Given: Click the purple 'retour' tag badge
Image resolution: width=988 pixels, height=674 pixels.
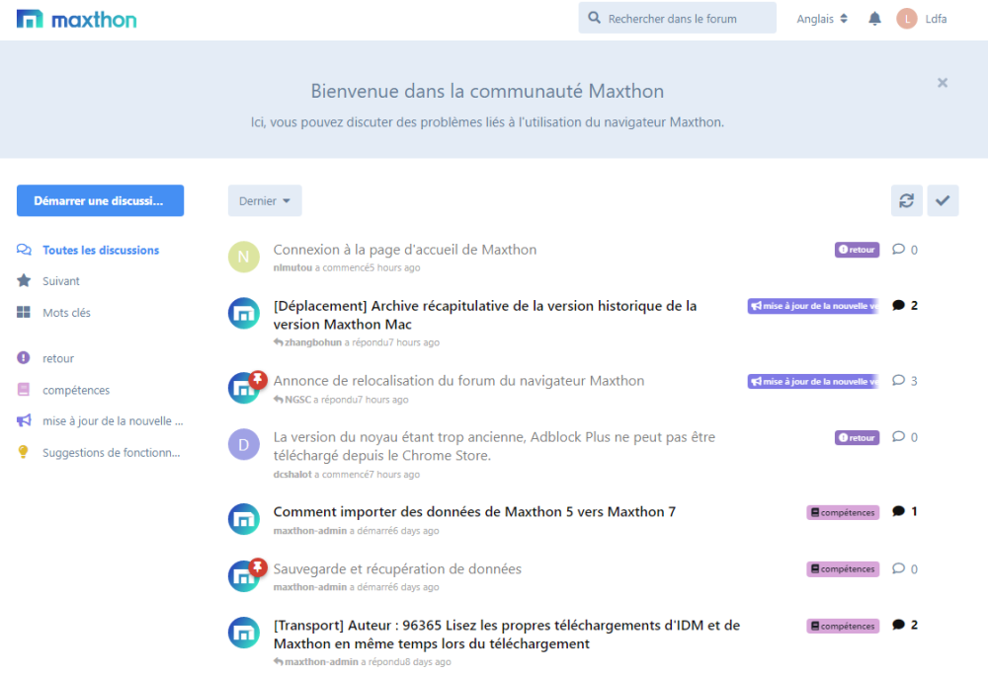Looking at the screenshot, I should tap(857, 250).
